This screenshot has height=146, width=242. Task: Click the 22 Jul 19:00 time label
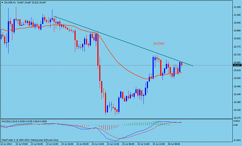coord(21,144)
